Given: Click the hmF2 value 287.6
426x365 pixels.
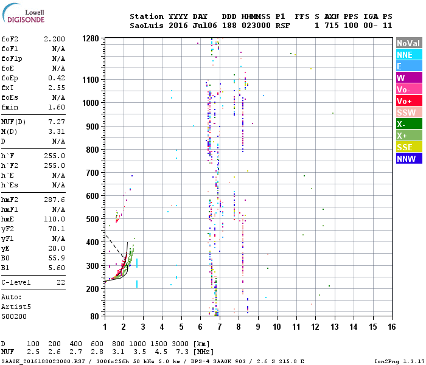Looking at the screenshot, I should [54, 200].
